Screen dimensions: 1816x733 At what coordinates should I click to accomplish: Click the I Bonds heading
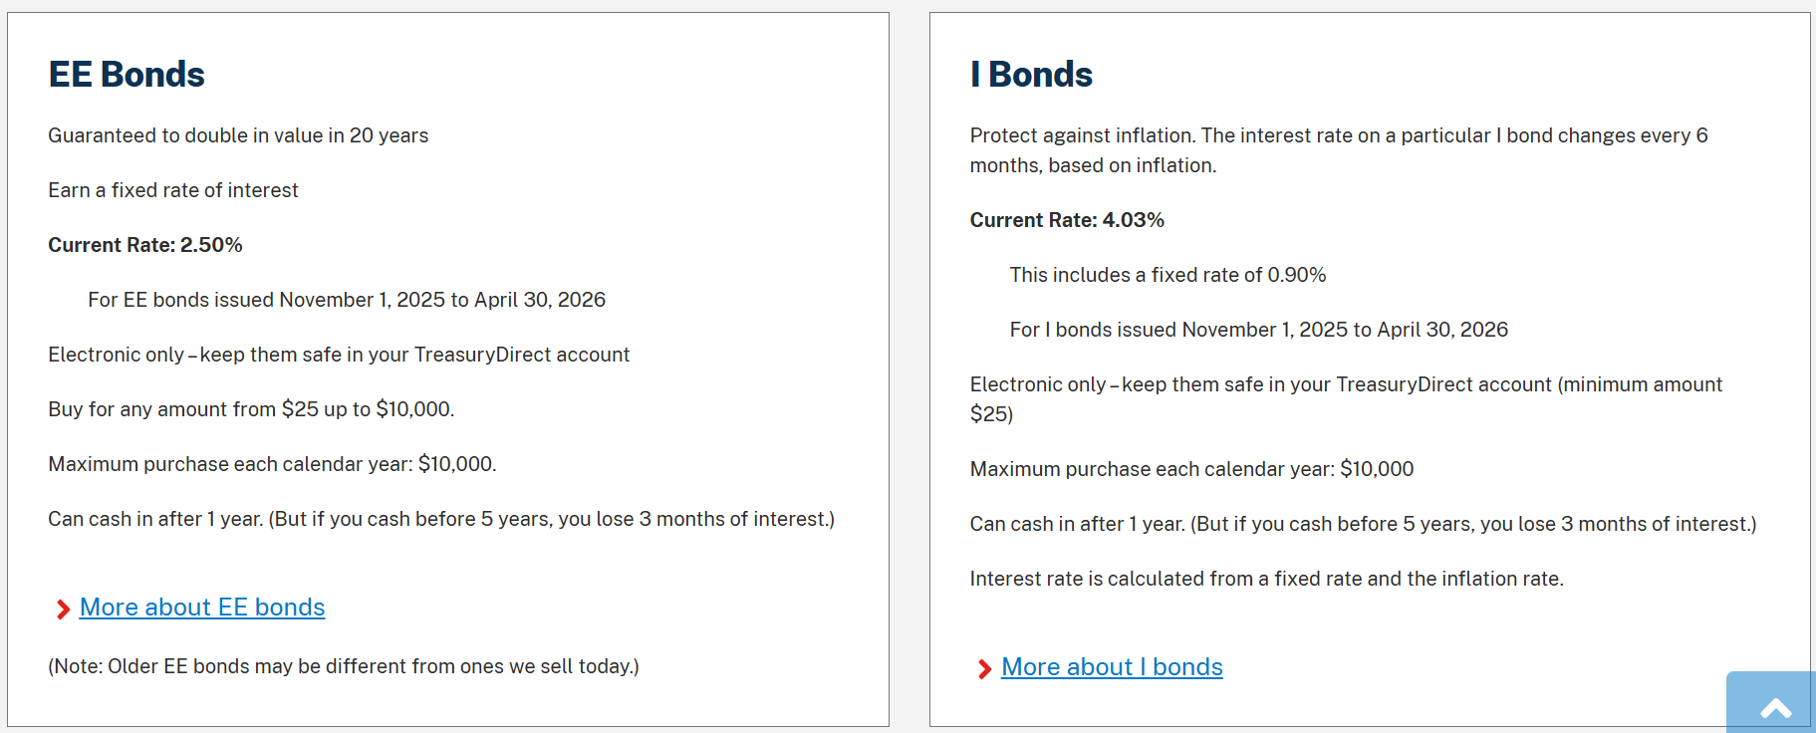(1030, 74)
